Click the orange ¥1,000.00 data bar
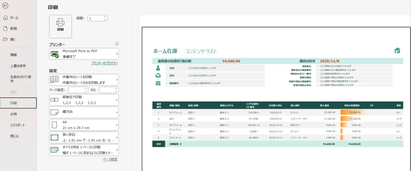The image size is (411, 171). tap(347, 119)
